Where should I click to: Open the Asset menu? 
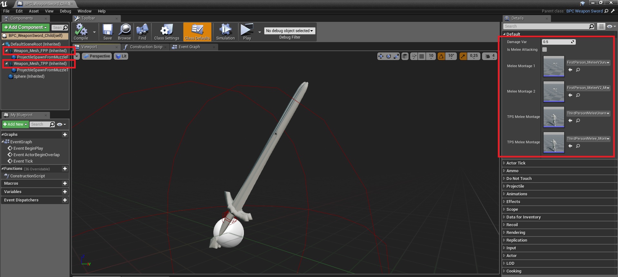tap(34, 11)
